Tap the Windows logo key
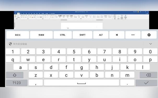 point(117,35)
